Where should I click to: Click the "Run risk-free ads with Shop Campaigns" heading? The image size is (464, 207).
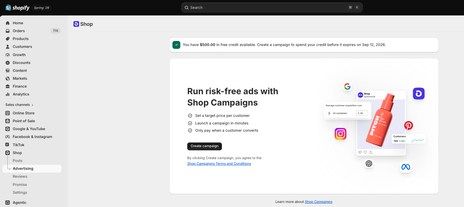233,97
